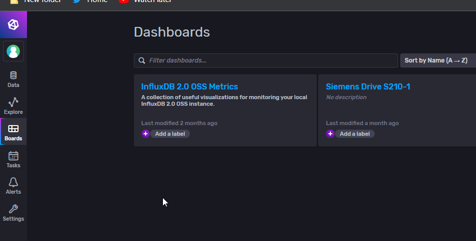Click the Dashboards page heading
Screen dimensions: 476x241
172,32
